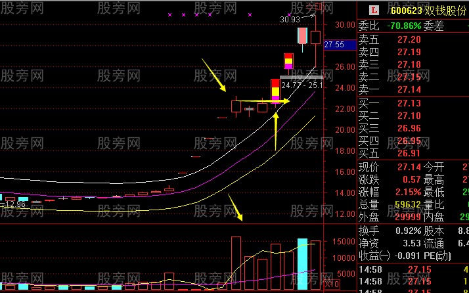Click the yellow horizontal arrow annotation
This screenshot has height=293, width=469.
[x=263, y=101]
